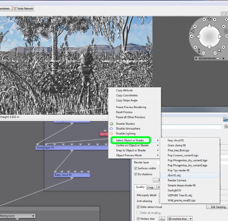Choose Copy Slope Angle
The width and height of the screenshot is (228, 221).
pos(135,100)
